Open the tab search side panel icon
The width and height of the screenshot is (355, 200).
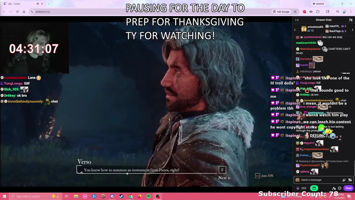click(x=328, y=12)
